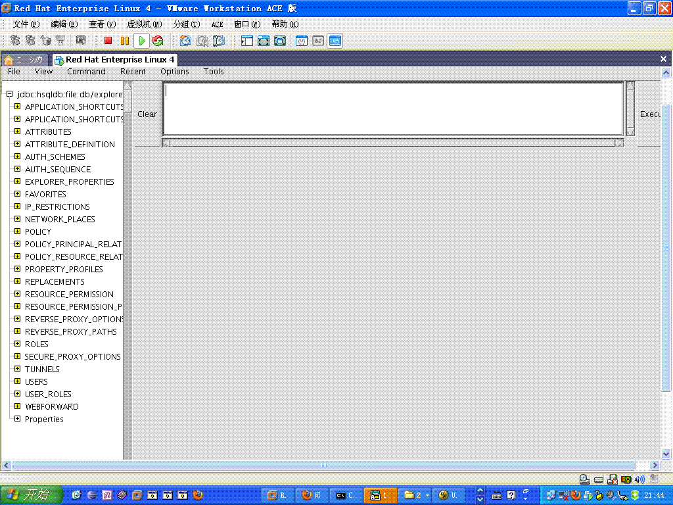Click the summary view toolbar icon
Screen dimensions: 673x505
coord(302,41)
